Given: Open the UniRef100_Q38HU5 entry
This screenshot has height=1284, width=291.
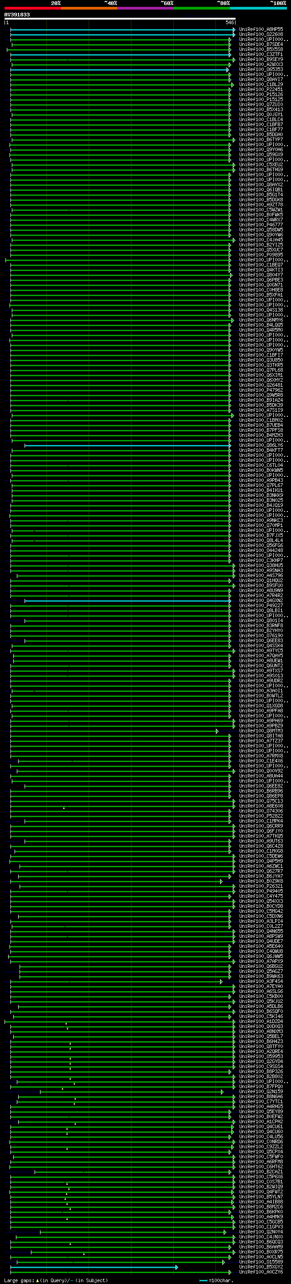Looking at the screenshot, I should (x=261, y=565).
